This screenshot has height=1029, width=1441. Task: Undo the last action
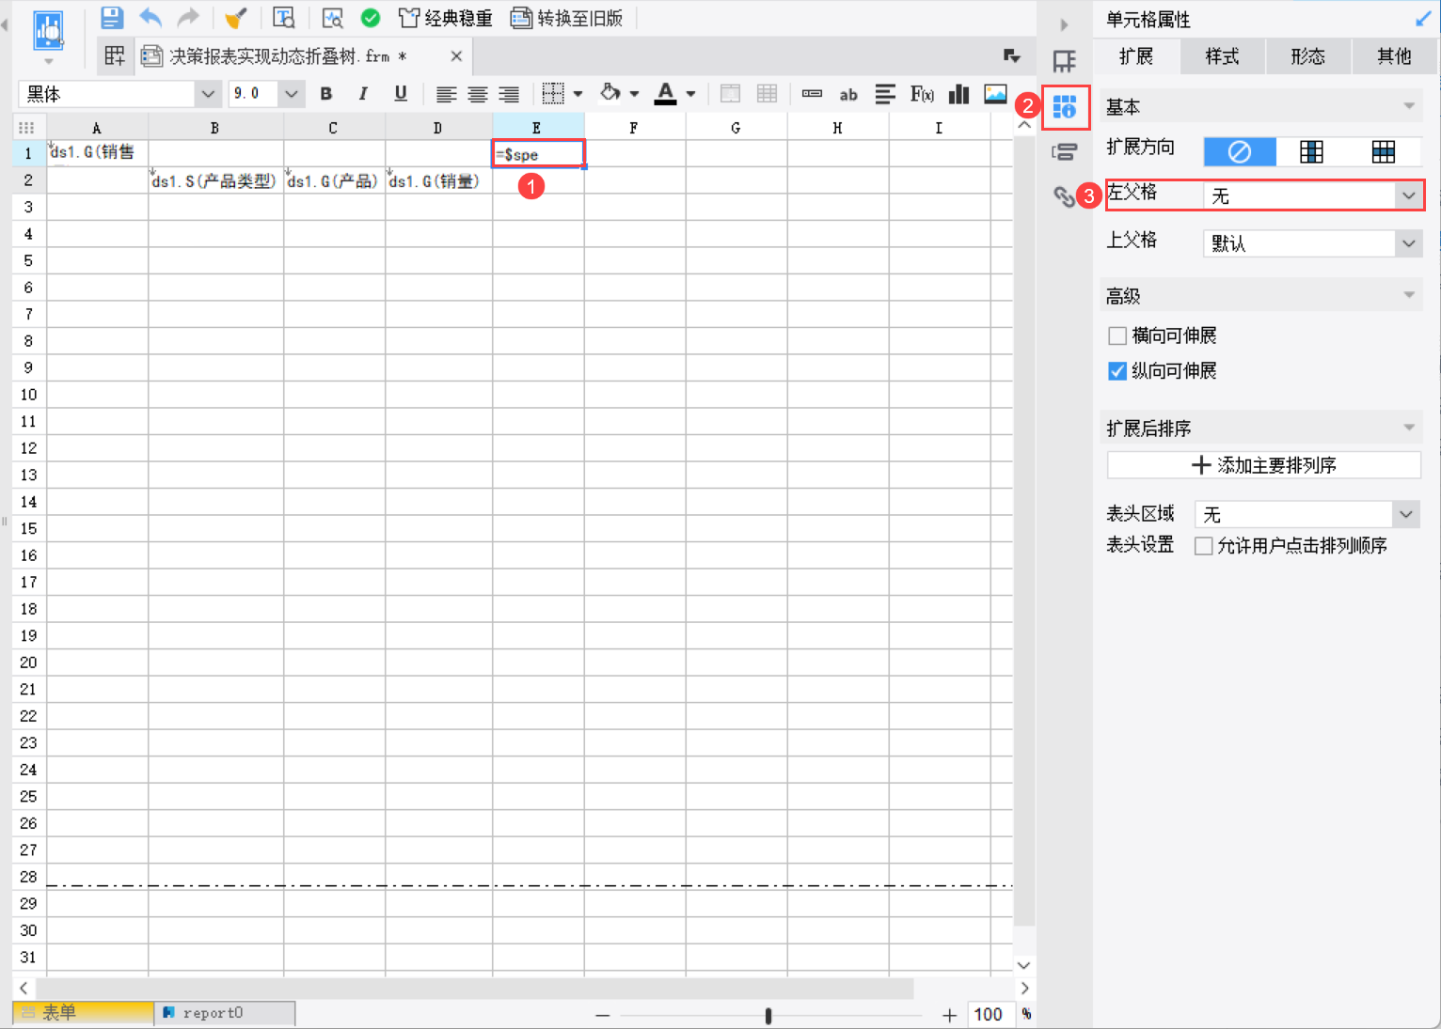tap(150, 18)
